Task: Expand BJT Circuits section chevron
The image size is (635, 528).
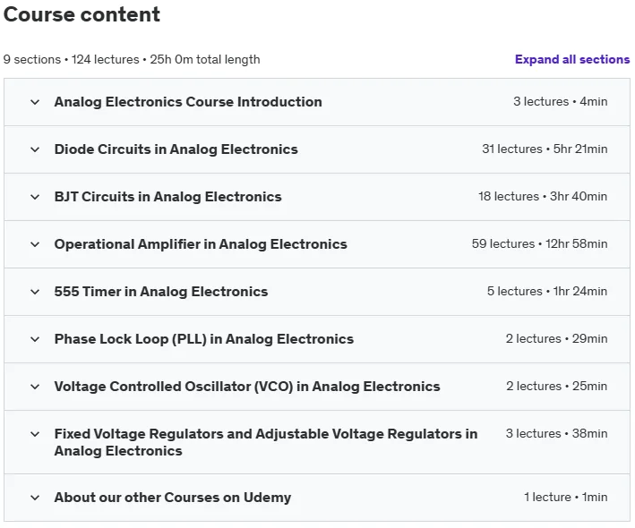Action: pos(35,197)
